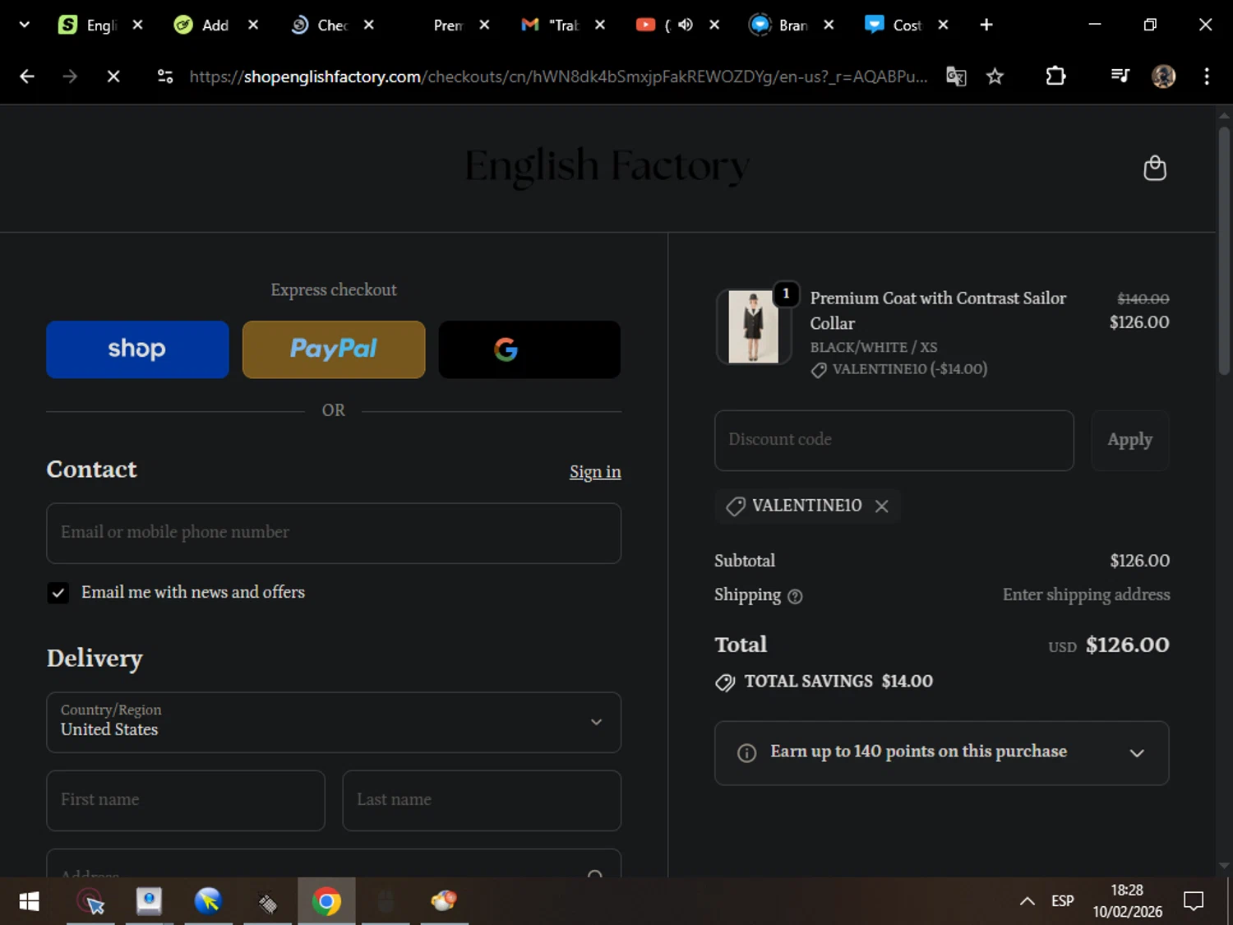Viewport: 1233px width, 925px height.
Task: Mute the YouTube tab audio icon
Action: tap(685, 25)
